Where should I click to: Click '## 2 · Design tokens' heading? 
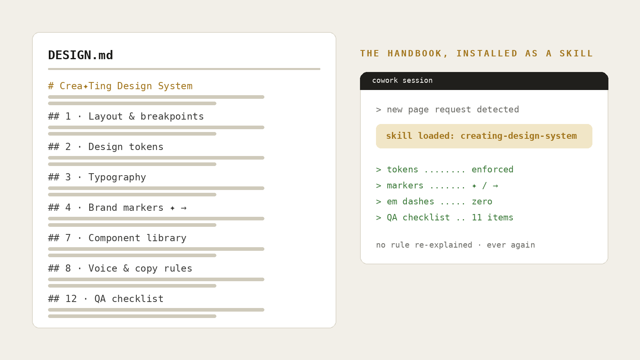(106, 147)
